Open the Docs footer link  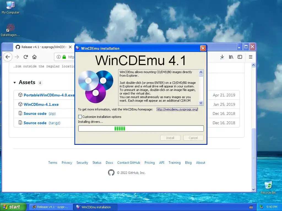[x=109, y=163]
